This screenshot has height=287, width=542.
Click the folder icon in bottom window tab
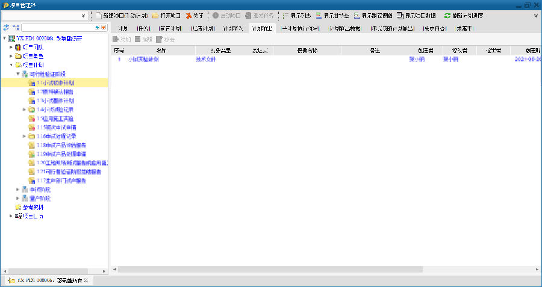coord(12,281)
